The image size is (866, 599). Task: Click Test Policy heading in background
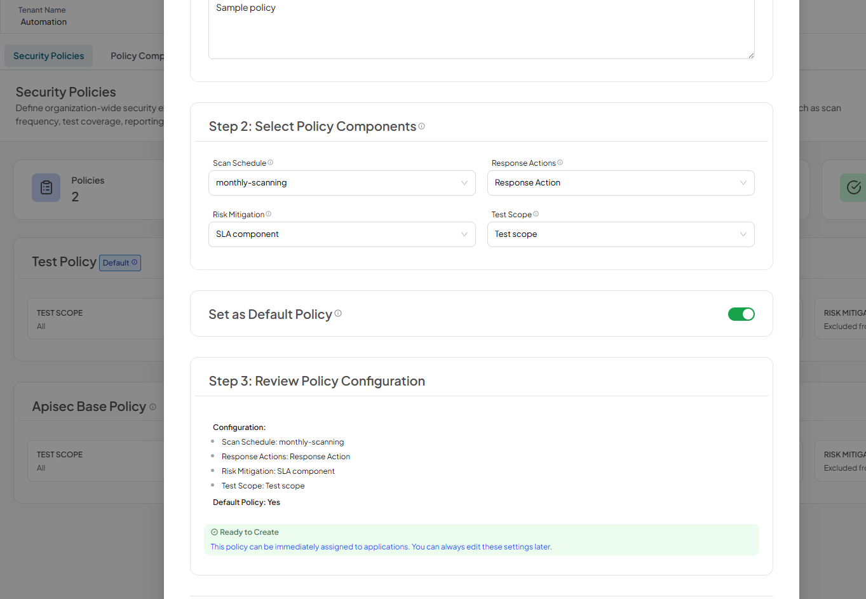[64, 262]
